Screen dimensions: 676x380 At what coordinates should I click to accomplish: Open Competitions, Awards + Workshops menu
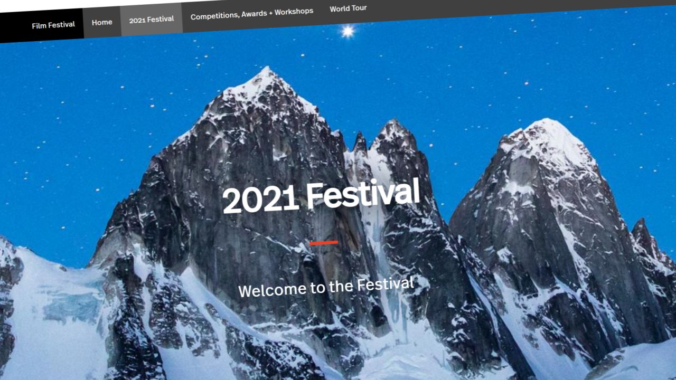(252, 14)
